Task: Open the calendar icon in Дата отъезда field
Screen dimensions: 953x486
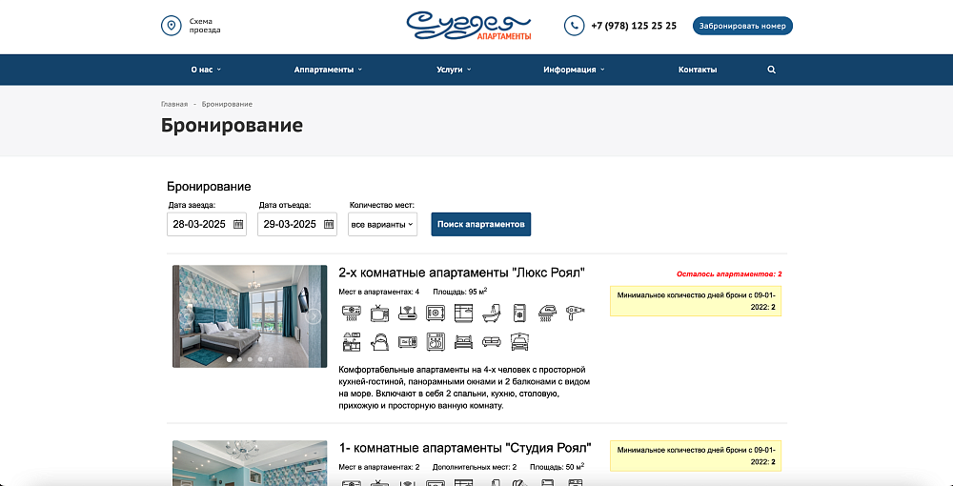Action: (329, 224)
